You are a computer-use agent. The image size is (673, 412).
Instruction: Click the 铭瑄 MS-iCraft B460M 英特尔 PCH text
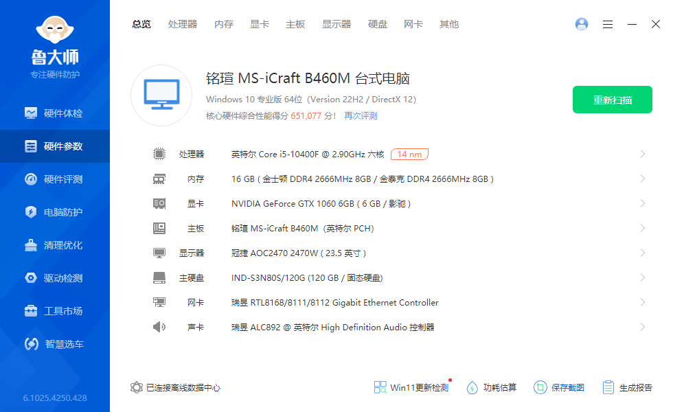[x=303, y=228]
